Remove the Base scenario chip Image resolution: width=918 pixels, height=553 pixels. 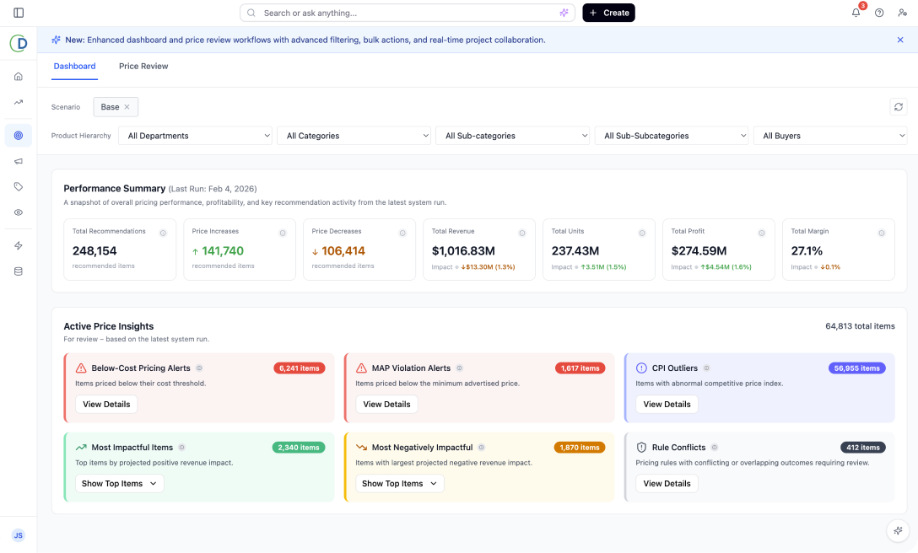click(x=127, y=107)
